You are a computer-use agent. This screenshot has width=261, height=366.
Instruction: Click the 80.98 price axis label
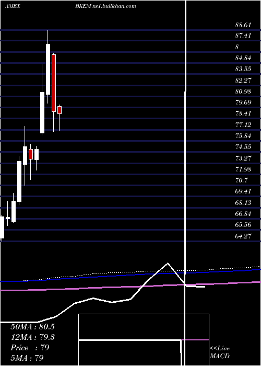(243, 92)
